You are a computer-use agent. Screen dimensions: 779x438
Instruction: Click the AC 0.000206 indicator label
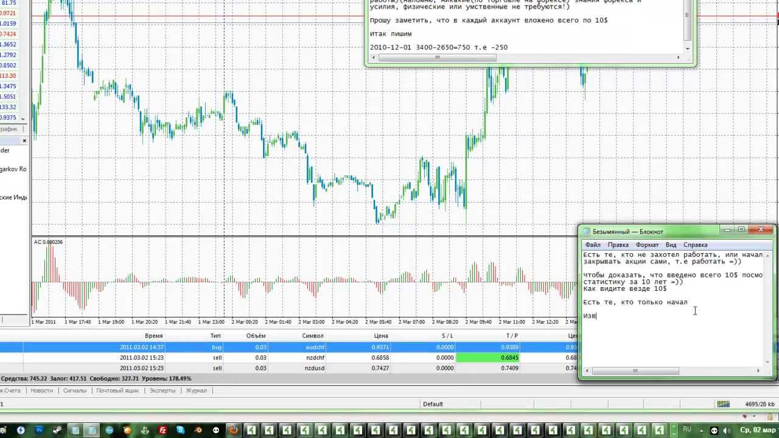48,242
